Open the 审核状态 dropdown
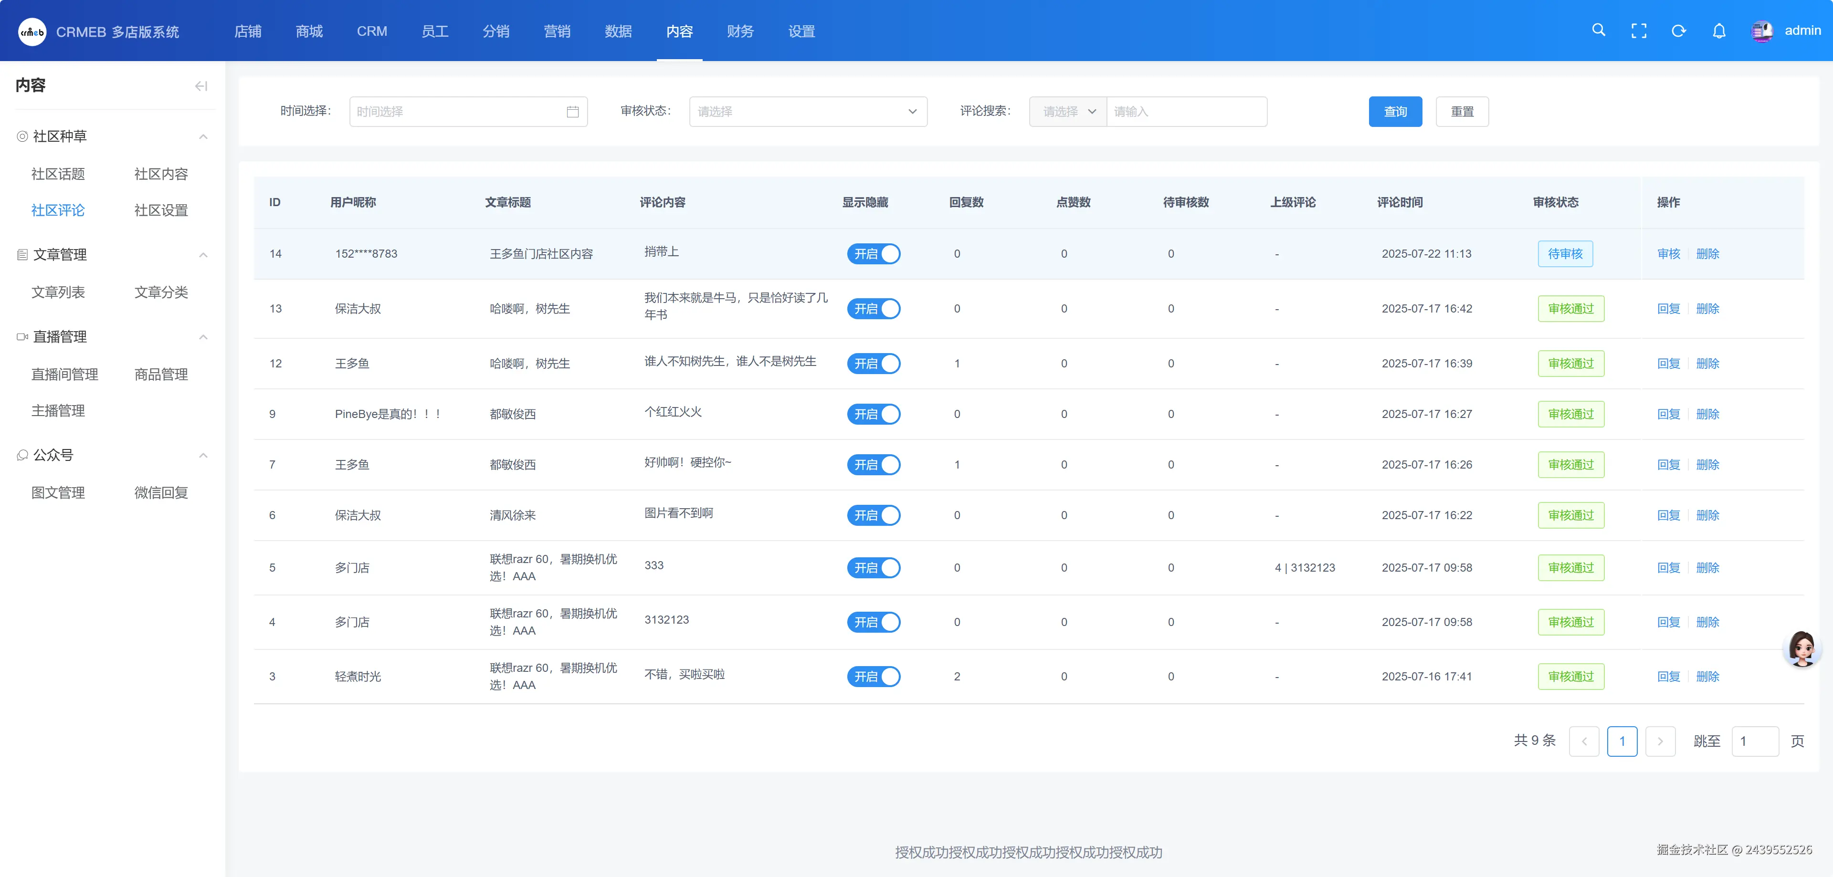Viewport: 1833px width, 877px height. (808, 112)
